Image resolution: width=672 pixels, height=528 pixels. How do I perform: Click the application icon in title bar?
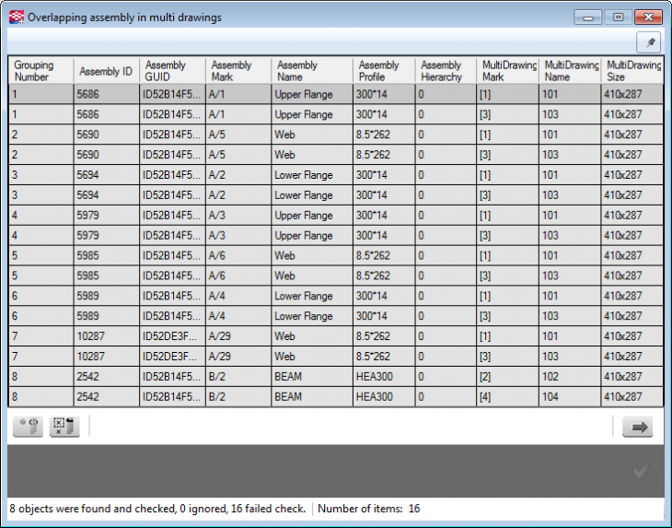click(17, 18)
